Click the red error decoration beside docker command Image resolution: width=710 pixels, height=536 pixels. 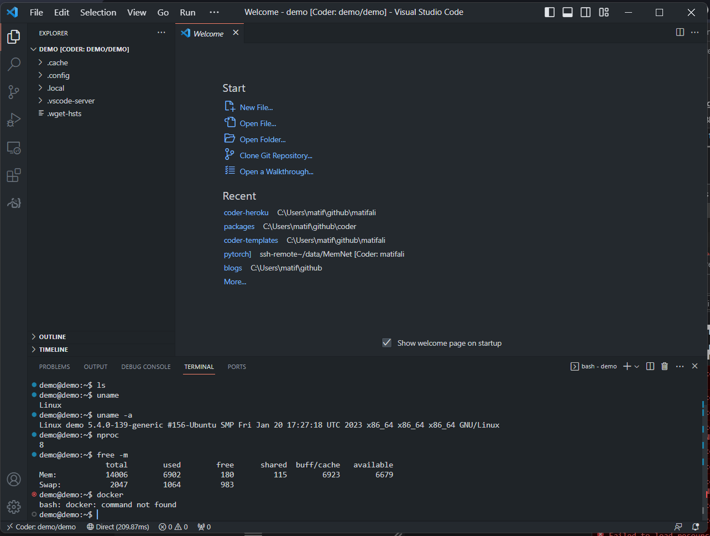[34, 495]
